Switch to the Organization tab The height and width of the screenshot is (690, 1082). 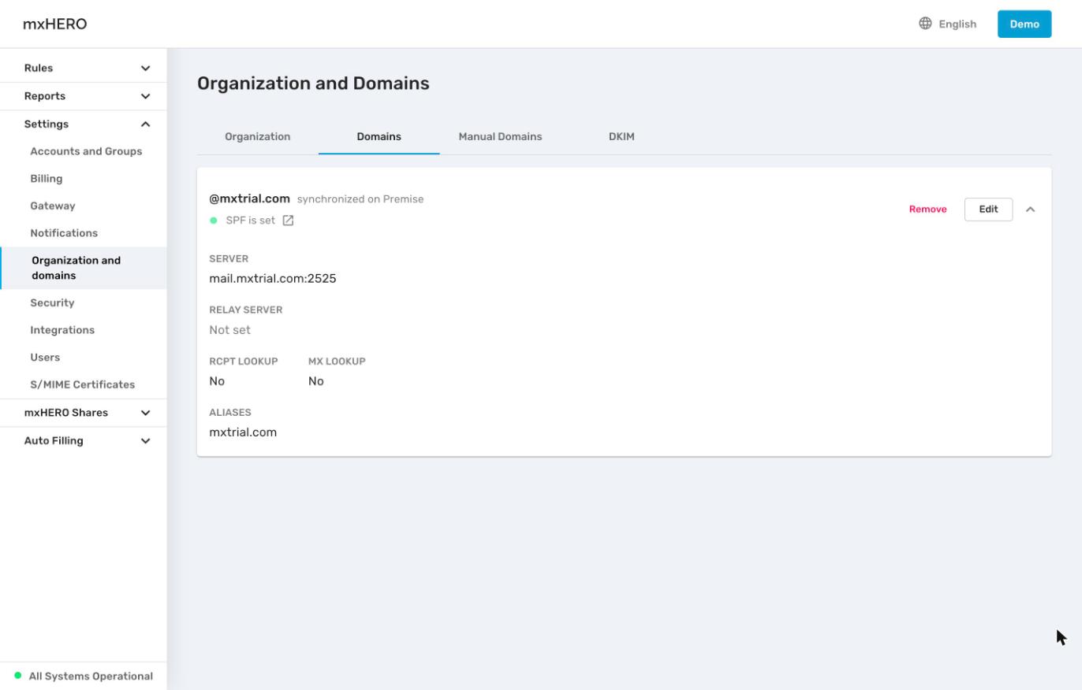point(258,136)
